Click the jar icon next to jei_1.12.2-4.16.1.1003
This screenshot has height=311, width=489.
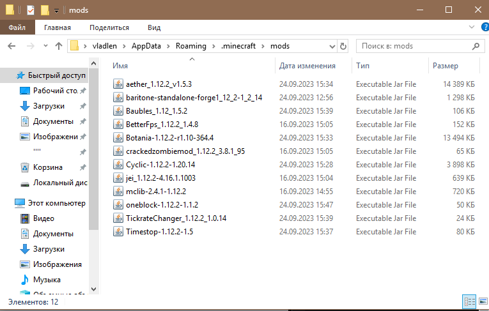click(118, 178)
